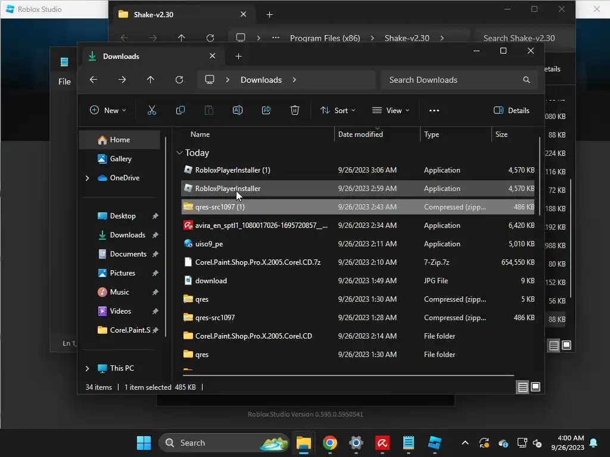Toggle the Details pane button

click(512, 110)
